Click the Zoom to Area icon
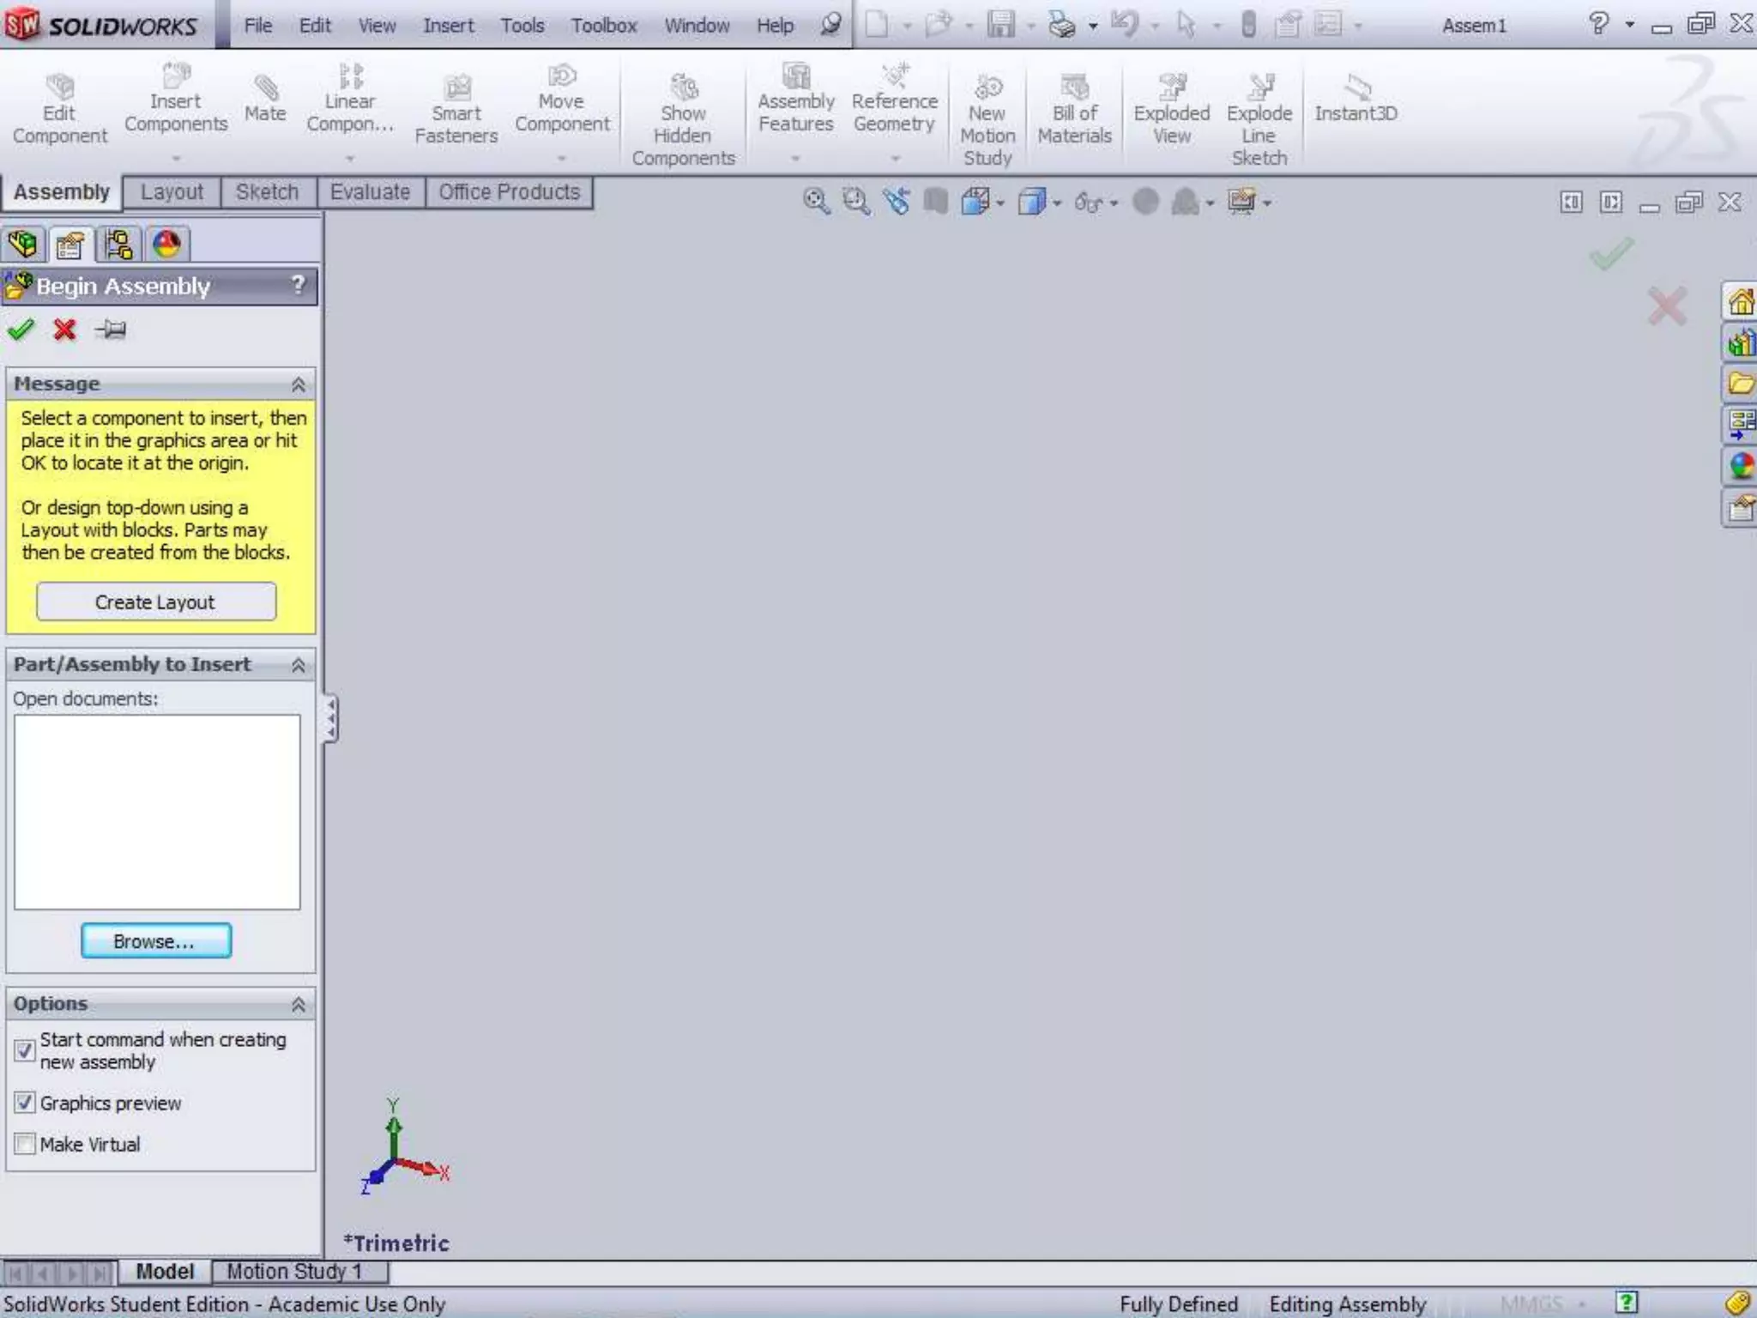The image size is (1757, 1318). point(855,203)
